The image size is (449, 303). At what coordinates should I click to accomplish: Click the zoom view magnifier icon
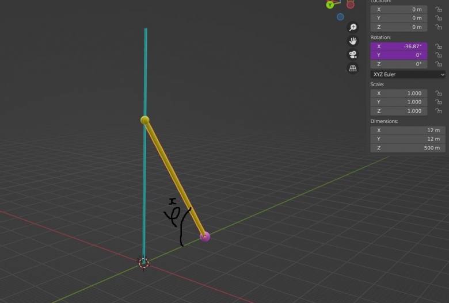click(353, 28)
